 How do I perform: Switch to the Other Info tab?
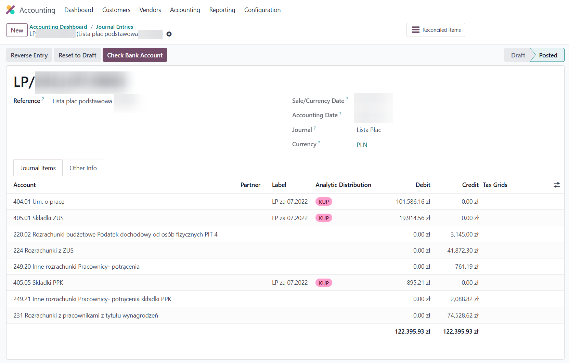tap(83, 168)
